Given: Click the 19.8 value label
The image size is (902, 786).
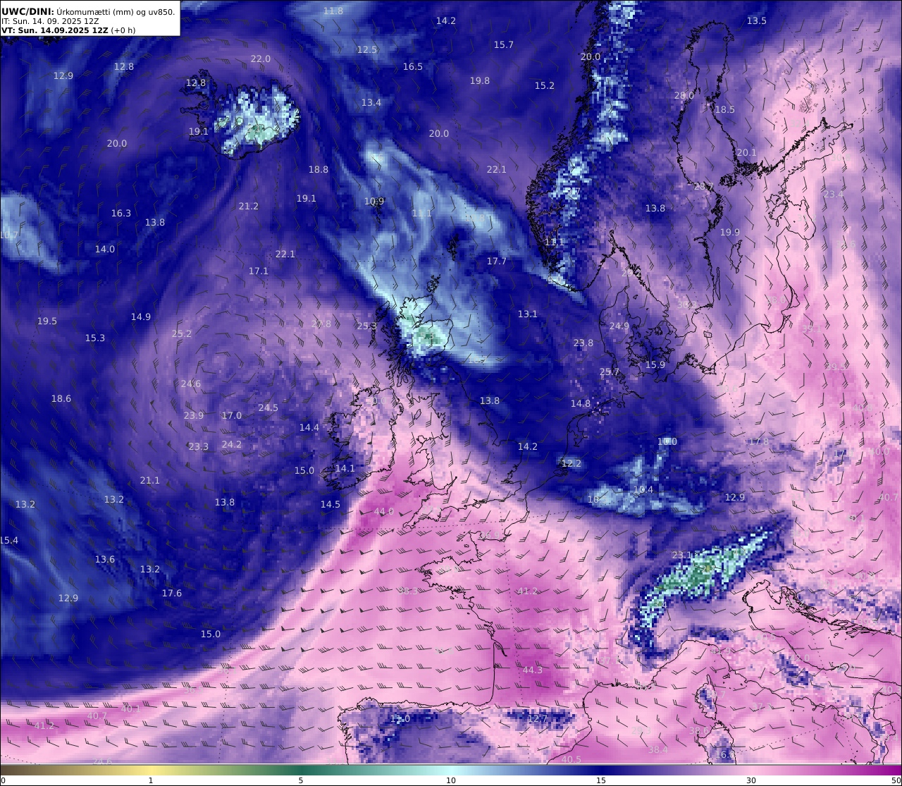Looking at the screenshot, I should (x=479, y=80).
